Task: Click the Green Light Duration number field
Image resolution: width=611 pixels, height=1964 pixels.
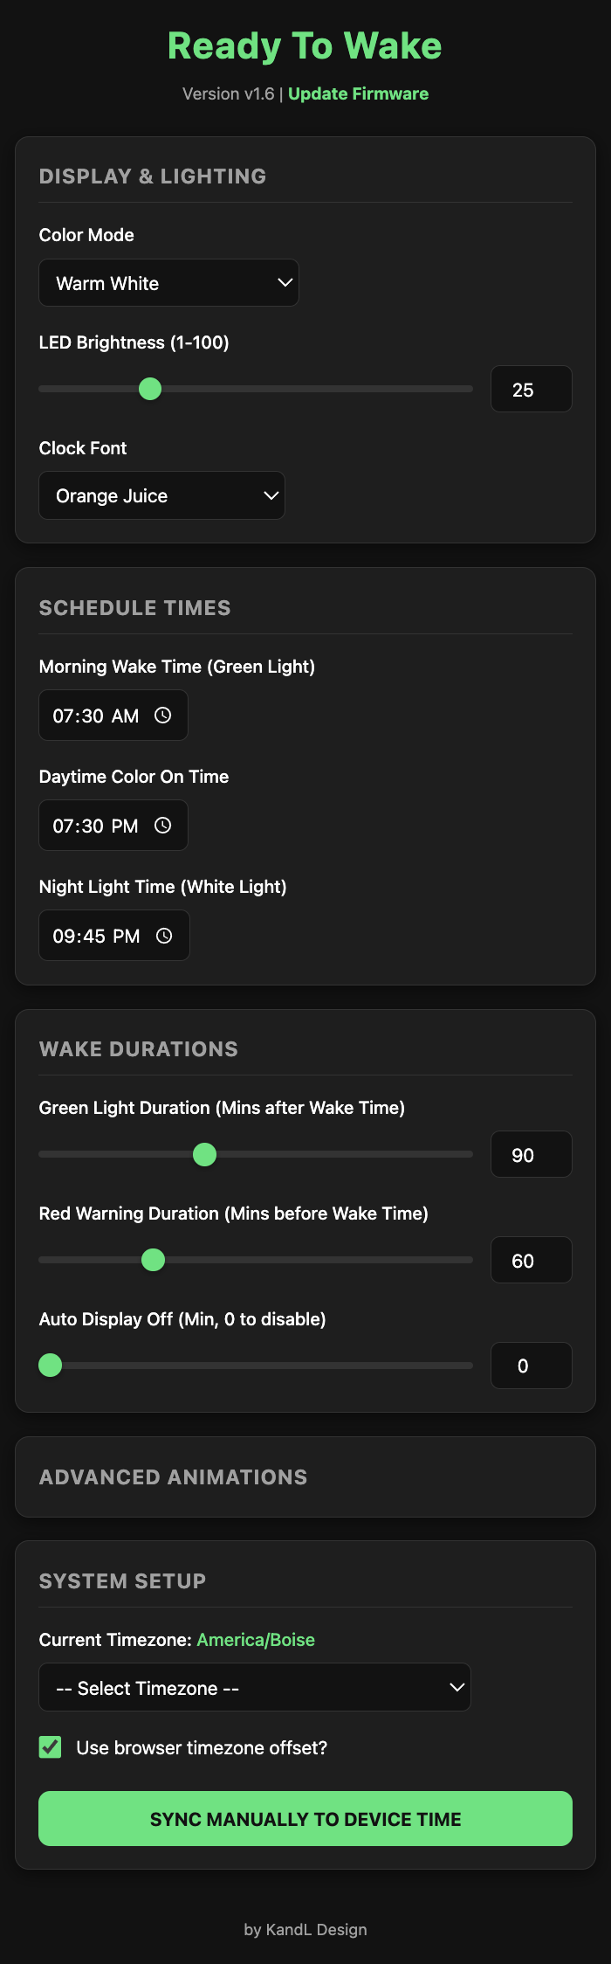Action: (531, 1155)
